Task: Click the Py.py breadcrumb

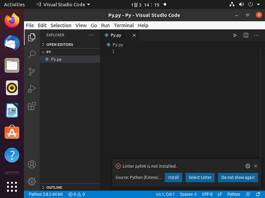Action: [x=115, y=45]
